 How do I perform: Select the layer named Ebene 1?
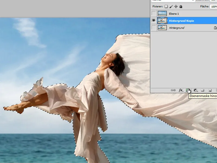174,14
